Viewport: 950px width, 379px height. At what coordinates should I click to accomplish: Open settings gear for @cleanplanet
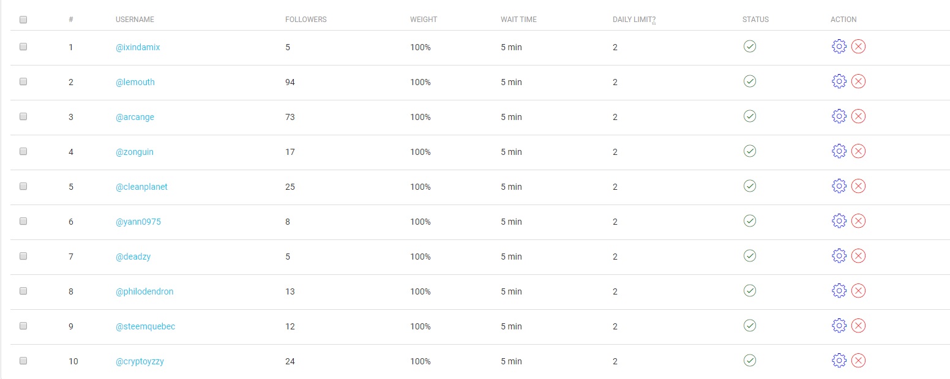pyautogui.click(x=839, y=186)
